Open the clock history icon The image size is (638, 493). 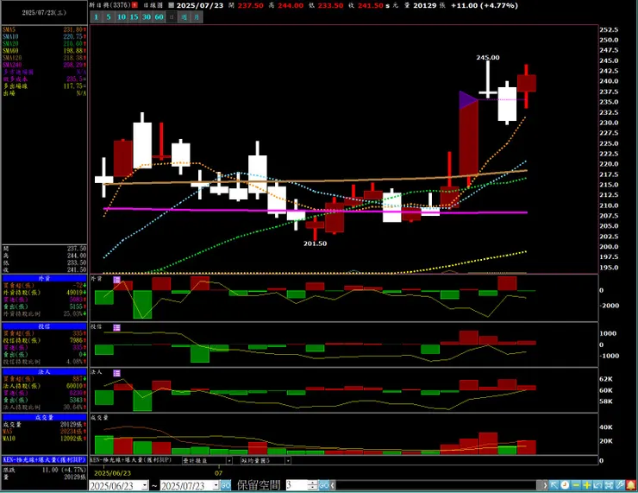coord(565,485)
